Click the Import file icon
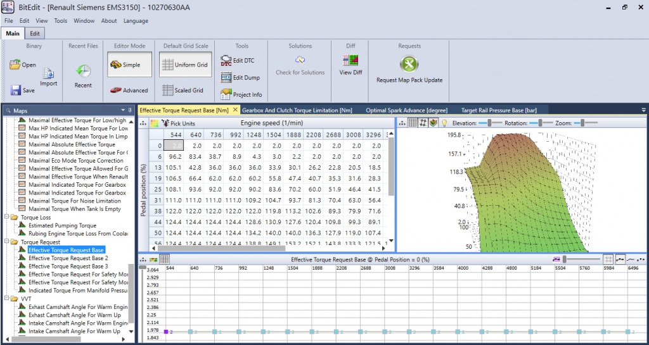649x345 pixels. tap(48, 73)
